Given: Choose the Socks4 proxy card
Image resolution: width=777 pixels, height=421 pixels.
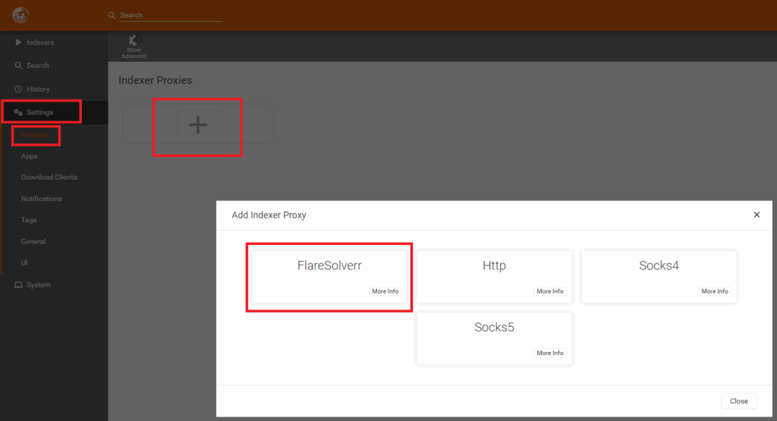Looking at the screenshot, I should [659, 277].
